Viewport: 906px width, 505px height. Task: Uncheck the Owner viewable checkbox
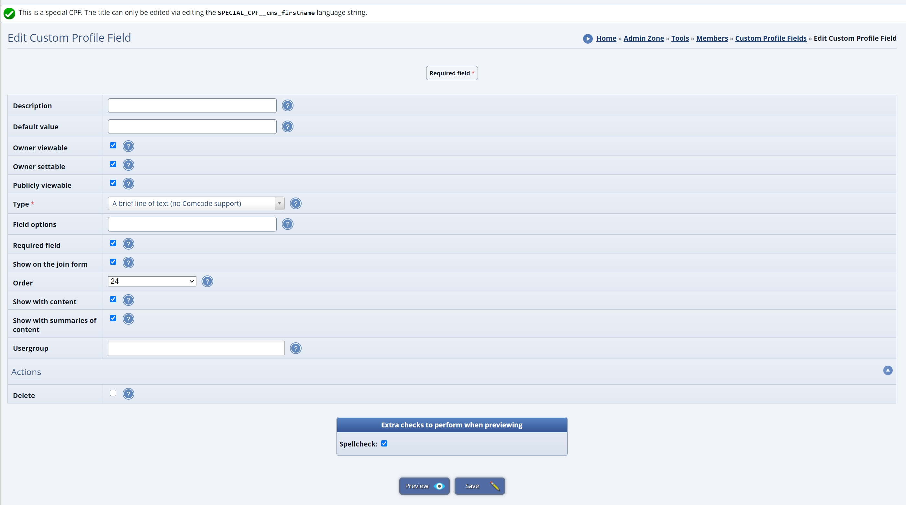coord(113,145)
